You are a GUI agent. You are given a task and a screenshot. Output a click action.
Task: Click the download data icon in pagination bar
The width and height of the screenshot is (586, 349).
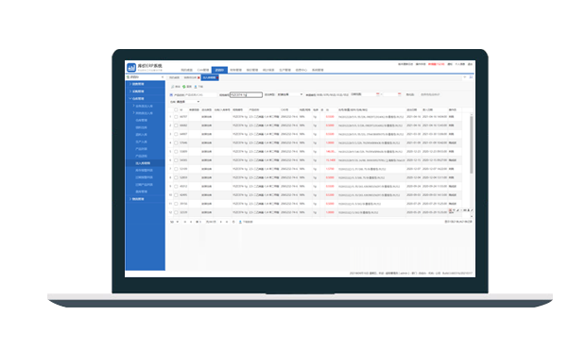pyautogui.click(x=240, y=222)
